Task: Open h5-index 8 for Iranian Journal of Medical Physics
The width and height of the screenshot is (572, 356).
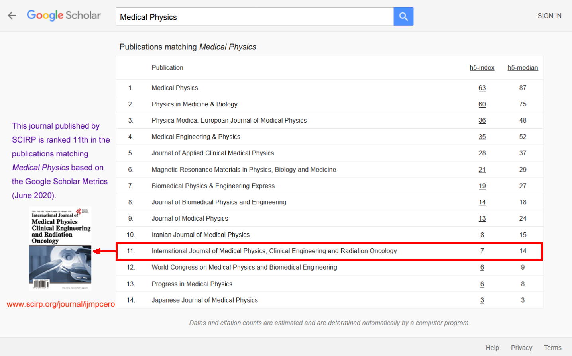Action: (x=482, y=235)
